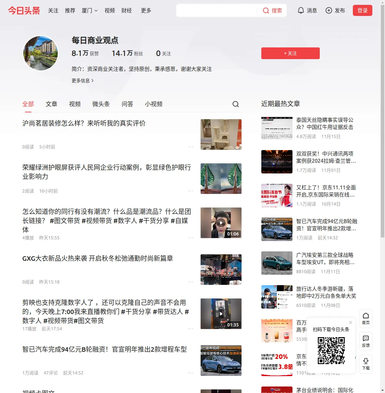Select 推荐 in top navigation
The image size is (385, 393).
[70, 10]
